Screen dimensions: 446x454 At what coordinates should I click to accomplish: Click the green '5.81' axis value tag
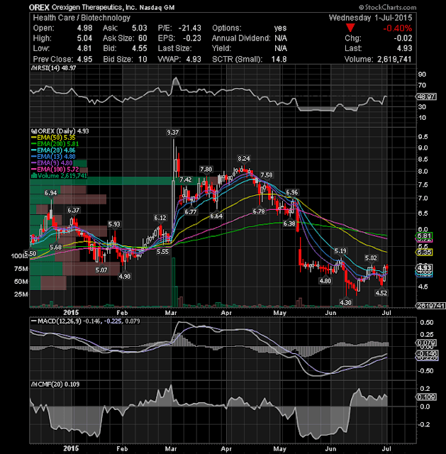coord(424,236)
